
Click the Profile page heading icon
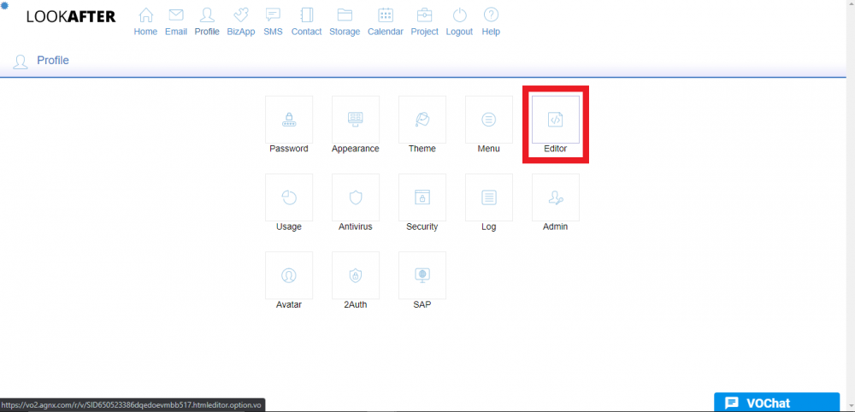tap(21, 62)
